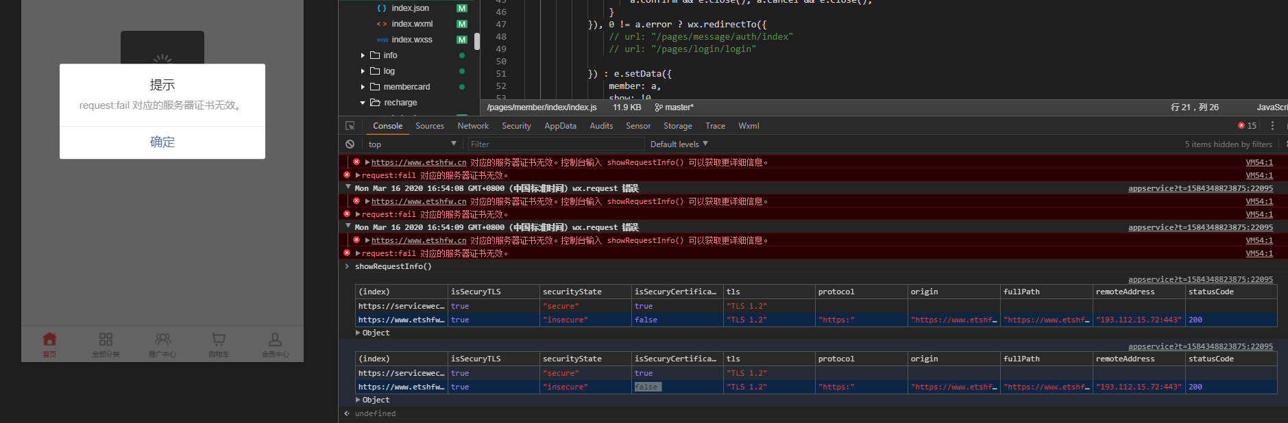Open the AppData tab

pos(560,126)
